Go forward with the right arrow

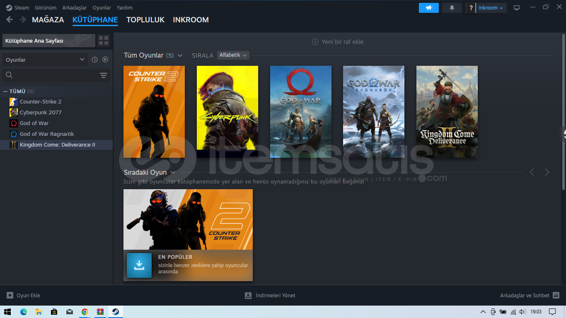point(22,19)
